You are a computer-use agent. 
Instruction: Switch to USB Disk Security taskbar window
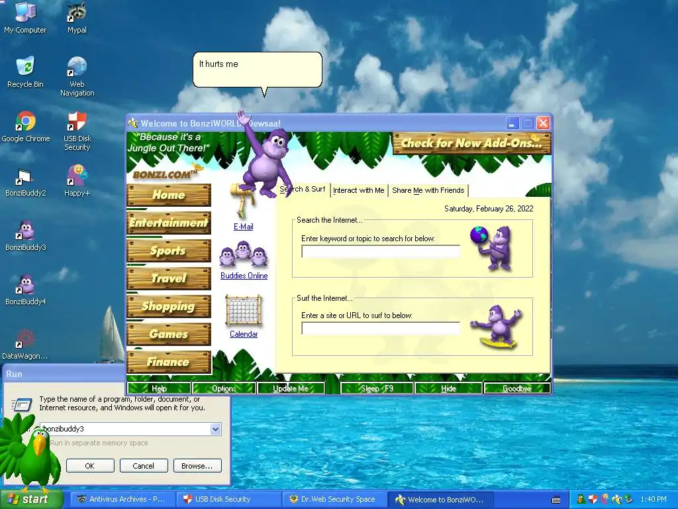(228, 500)
